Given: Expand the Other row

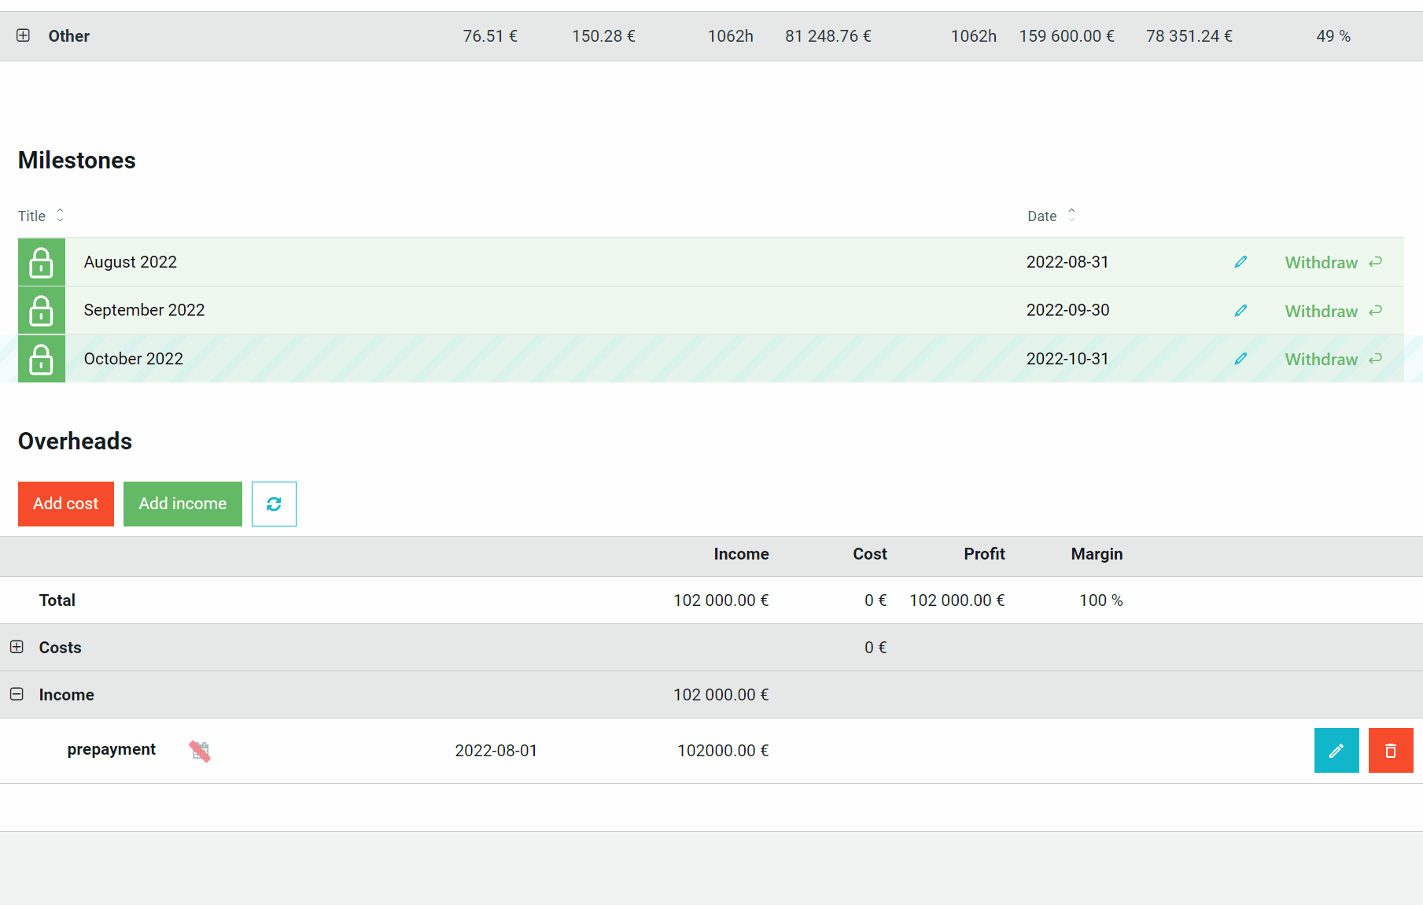Looking at the screenshot, I should 23,35.
